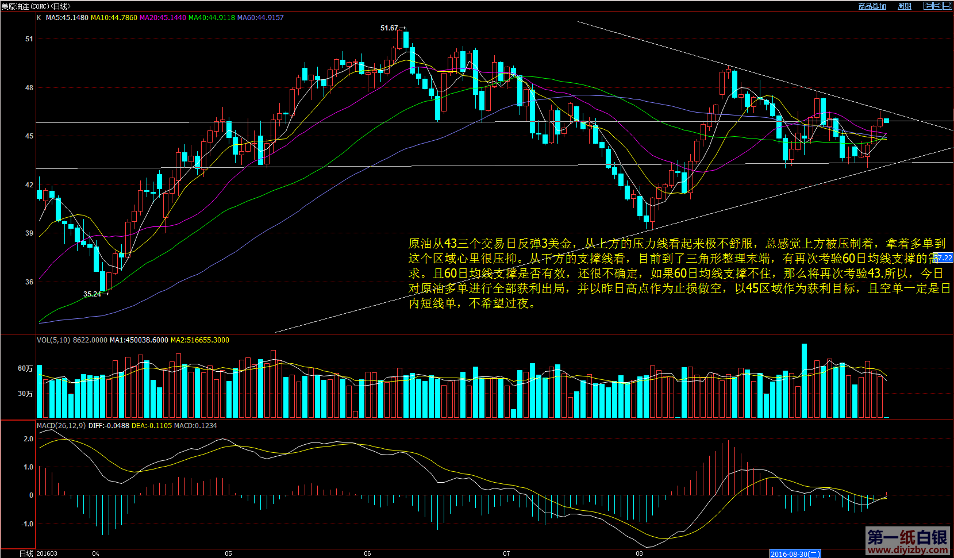
Task: Click the MACD(26,12,9) indicator title
Action: pyautogui.click(x=61, y=426)
